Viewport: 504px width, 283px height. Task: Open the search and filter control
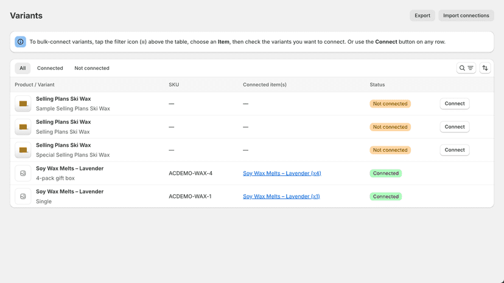[466, 68]
